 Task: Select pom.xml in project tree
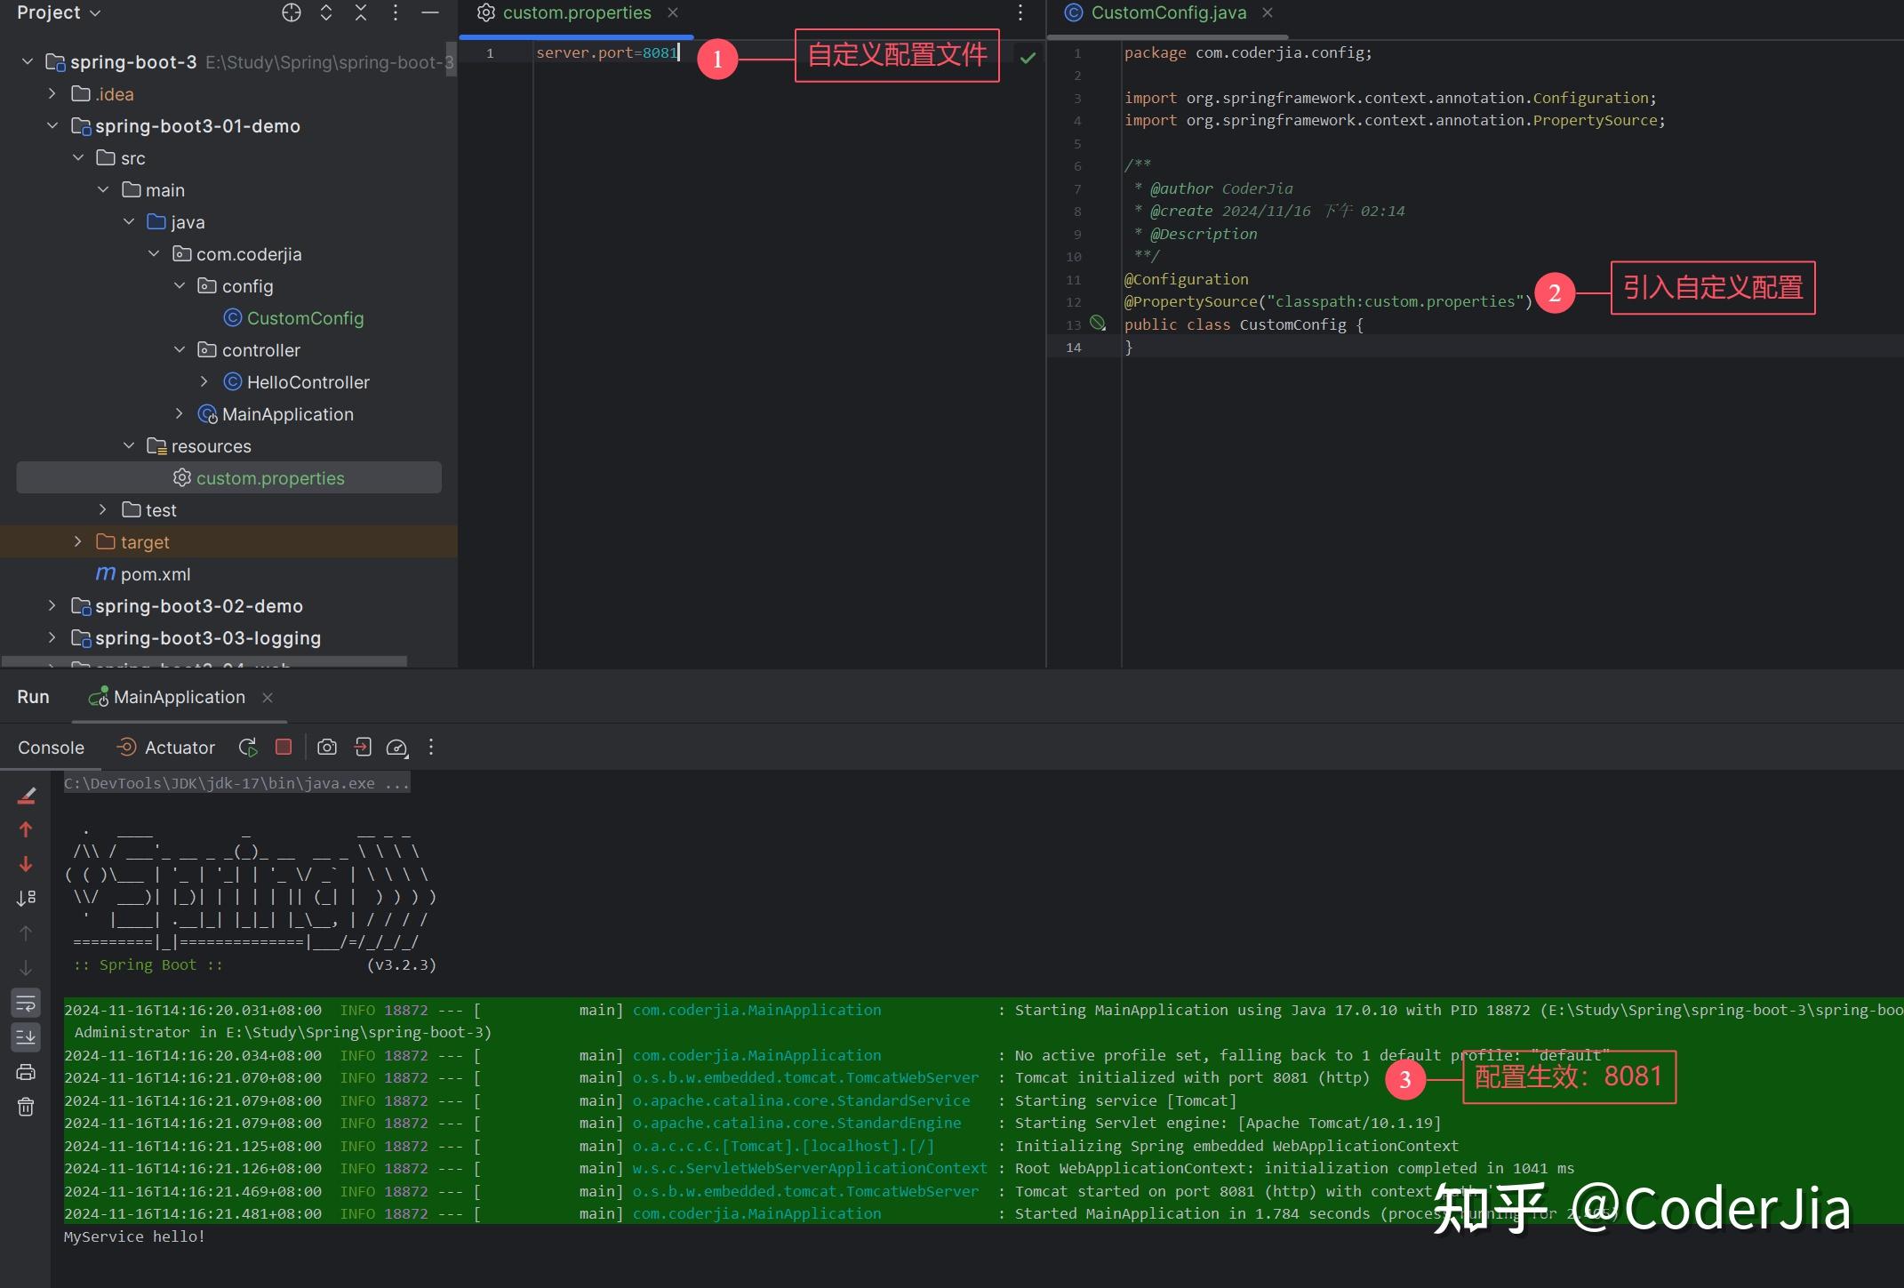pos(143,573)
